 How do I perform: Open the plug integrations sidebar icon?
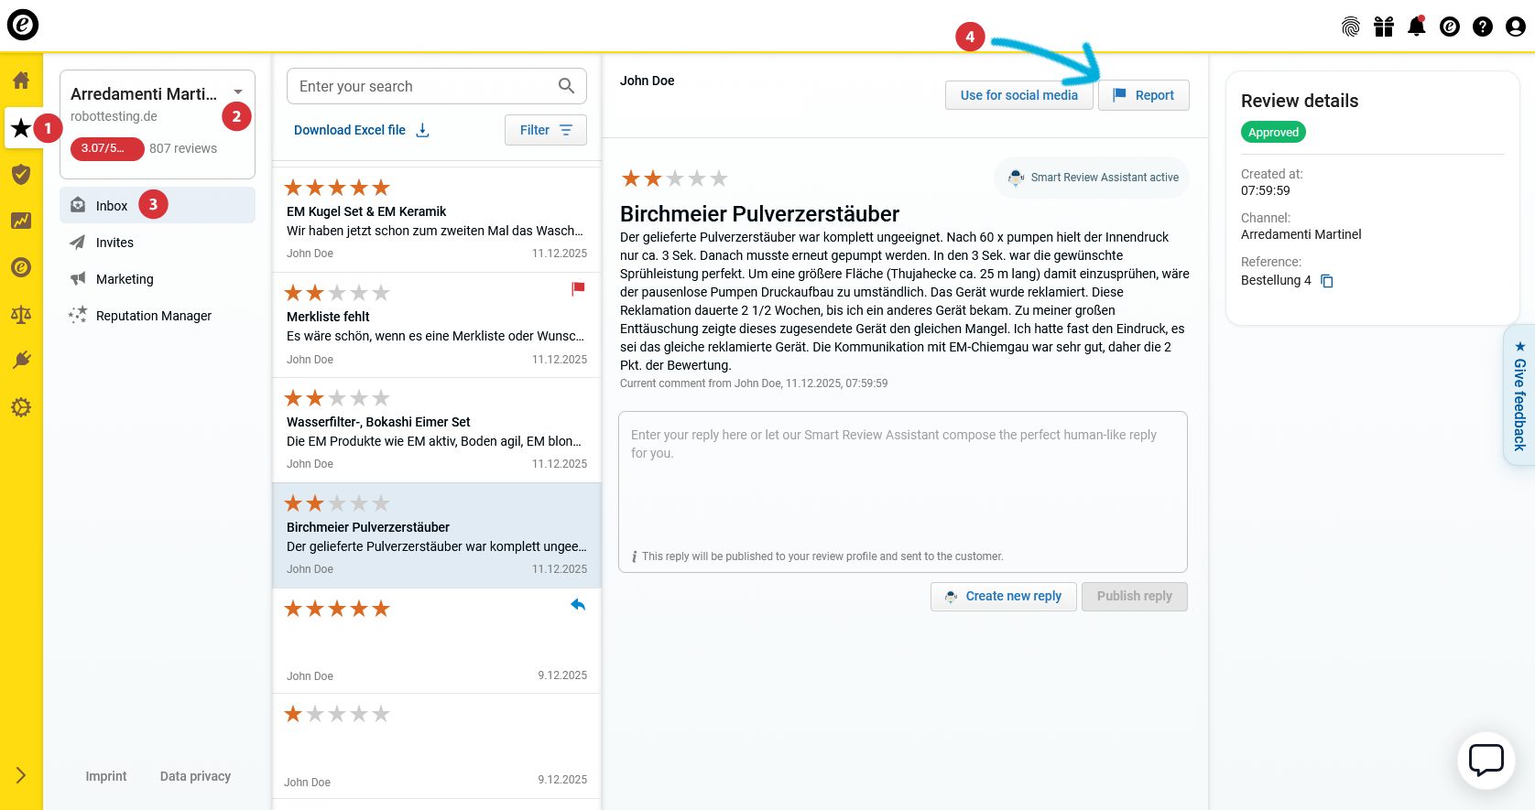pyautogui.click(x=21, y=361)
